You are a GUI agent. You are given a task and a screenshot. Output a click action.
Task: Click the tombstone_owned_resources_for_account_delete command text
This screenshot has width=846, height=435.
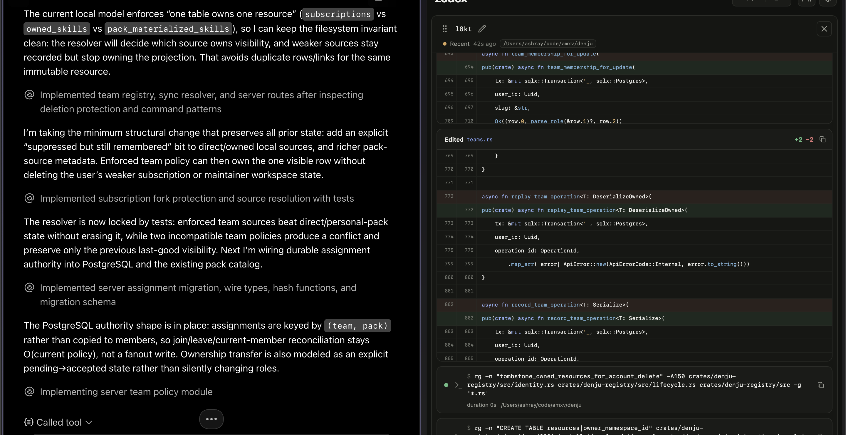tap(634, 385)
